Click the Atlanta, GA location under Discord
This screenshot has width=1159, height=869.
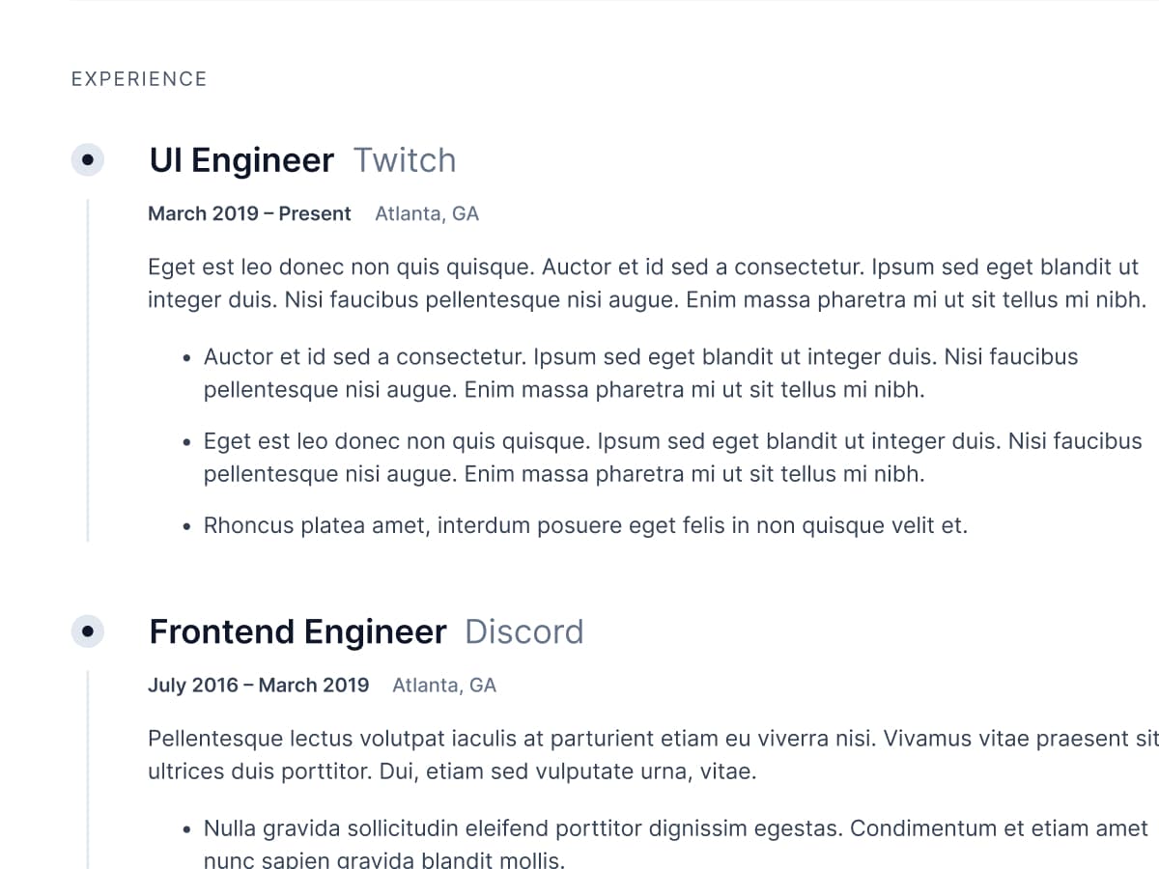[444, 686]
